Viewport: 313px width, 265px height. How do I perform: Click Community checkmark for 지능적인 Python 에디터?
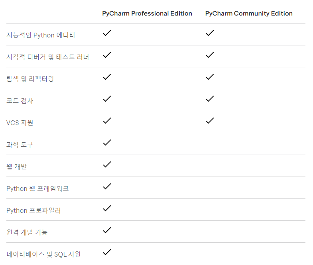click(210, 33)
